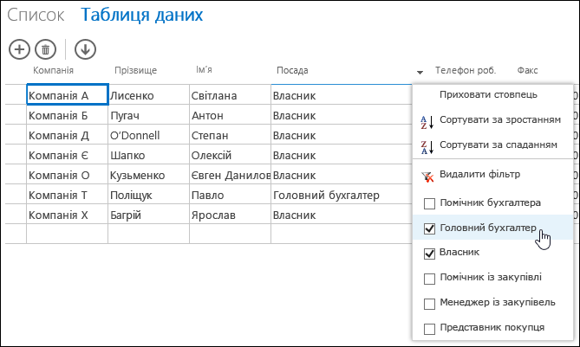
Task: Click Власник cell in Багрій row
Action: [x=342, y=215]
